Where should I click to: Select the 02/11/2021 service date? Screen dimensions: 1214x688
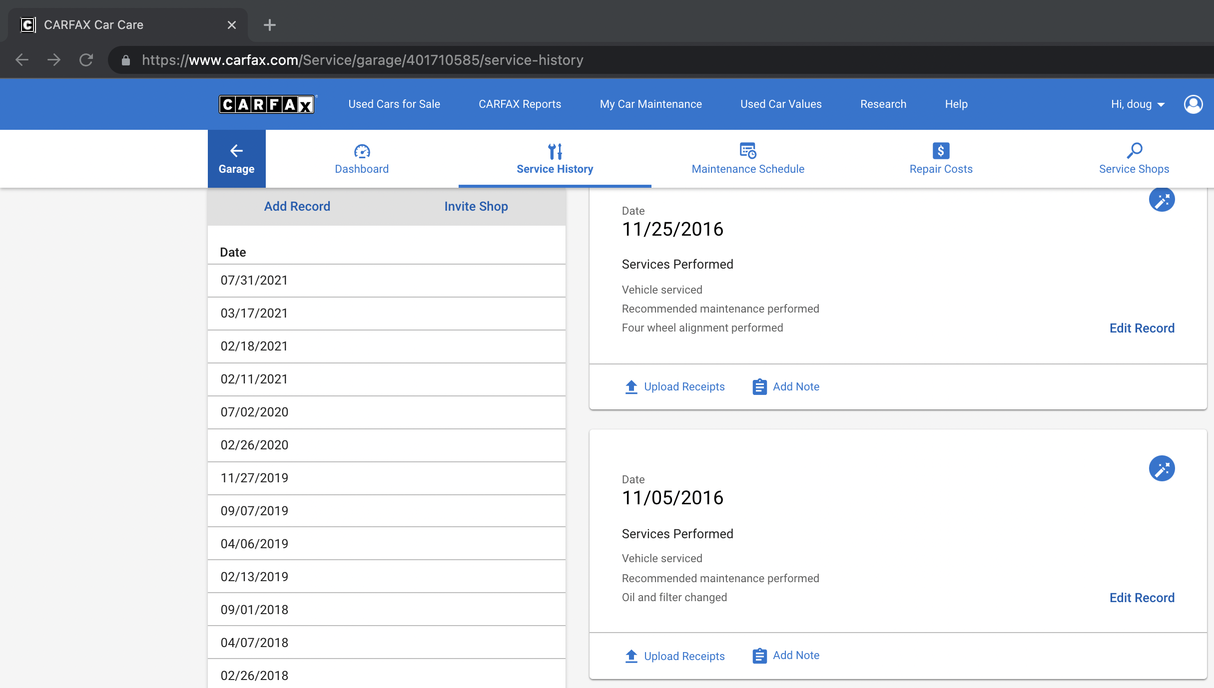[x=387, y=379]
